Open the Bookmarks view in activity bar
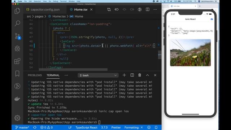231x130 pixels. tap(17, 74)
